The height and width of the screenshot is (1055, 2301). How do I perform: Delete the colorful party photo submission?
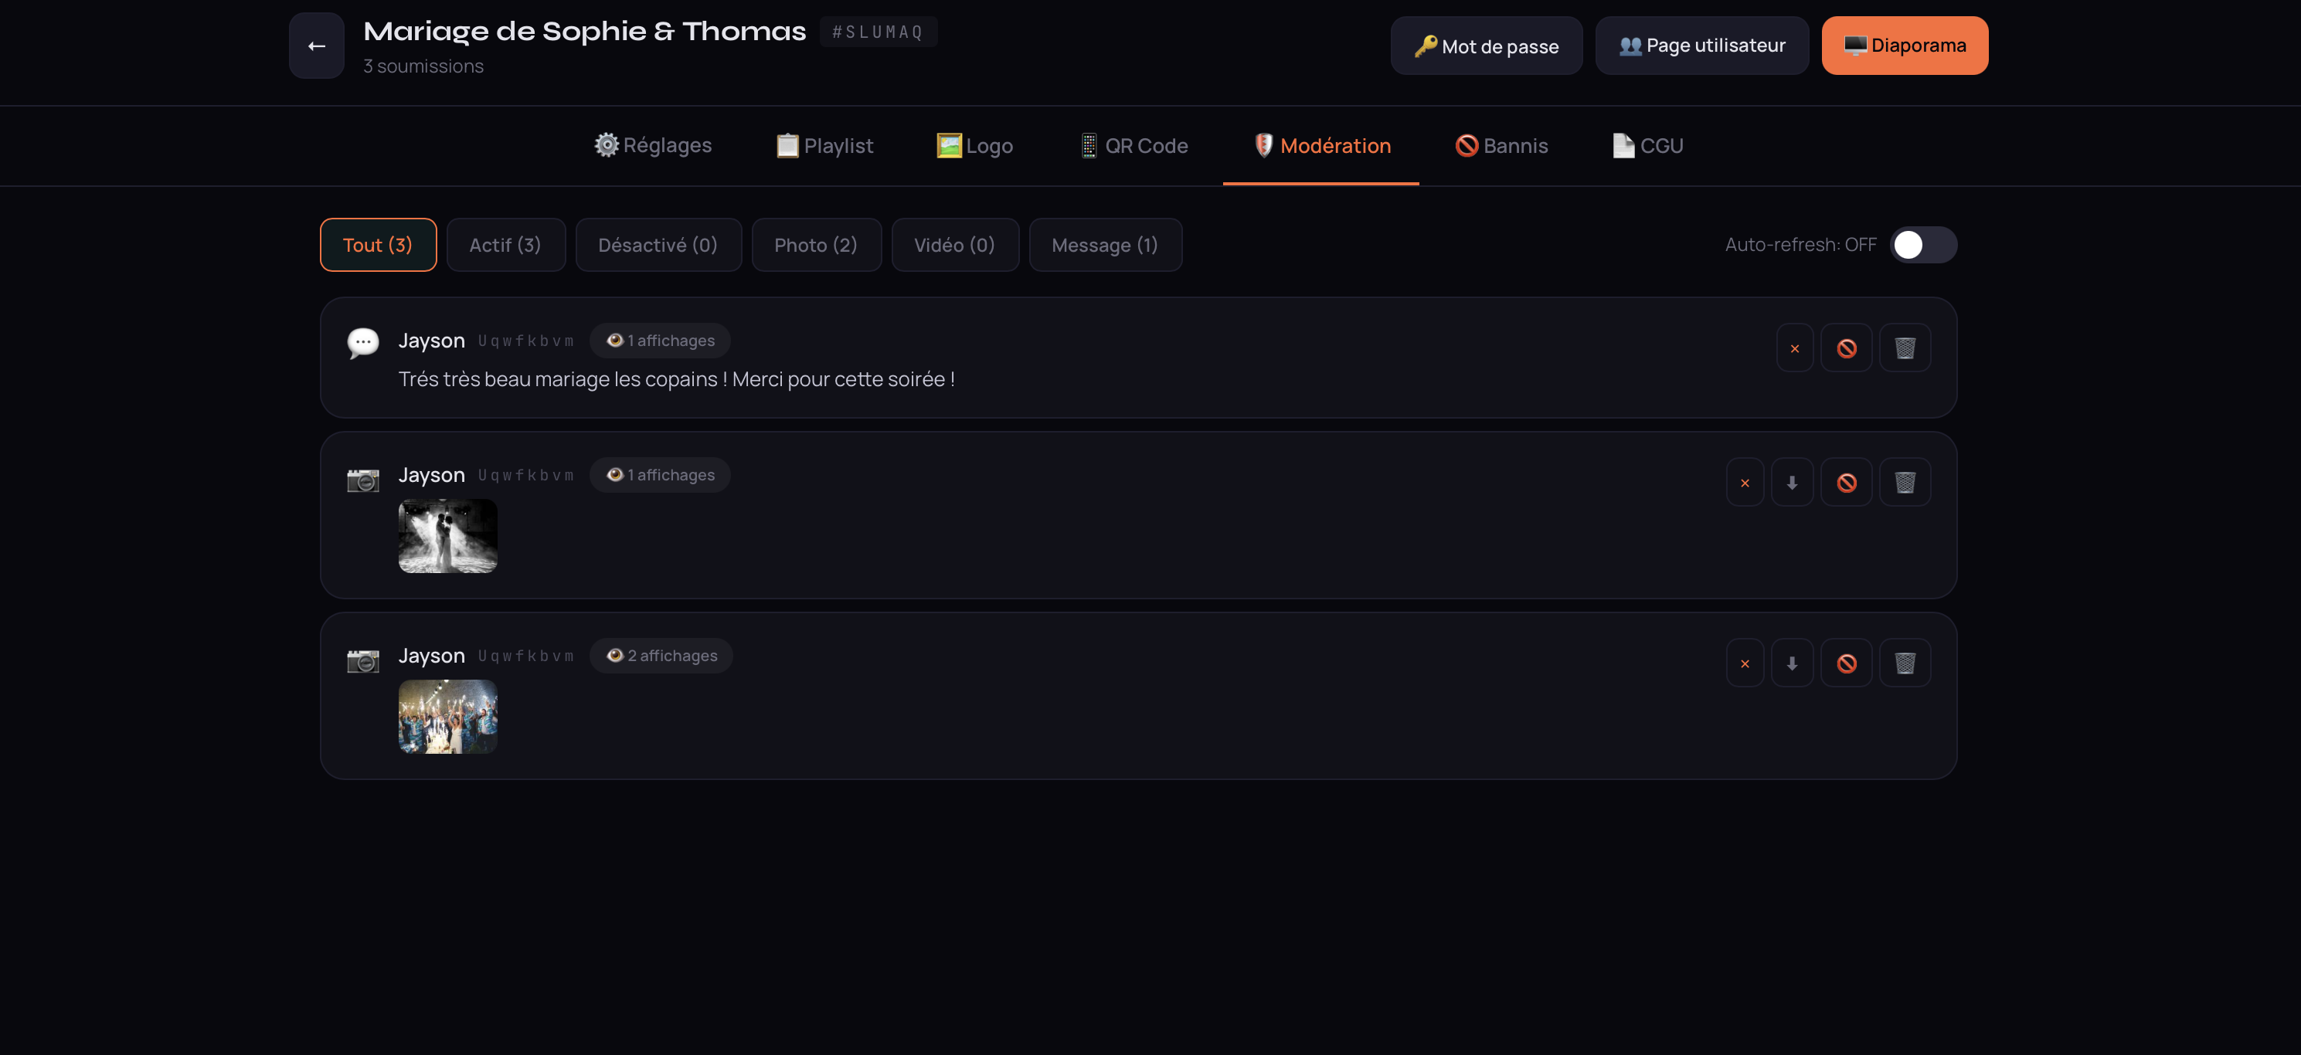(x=1905, y=663)
